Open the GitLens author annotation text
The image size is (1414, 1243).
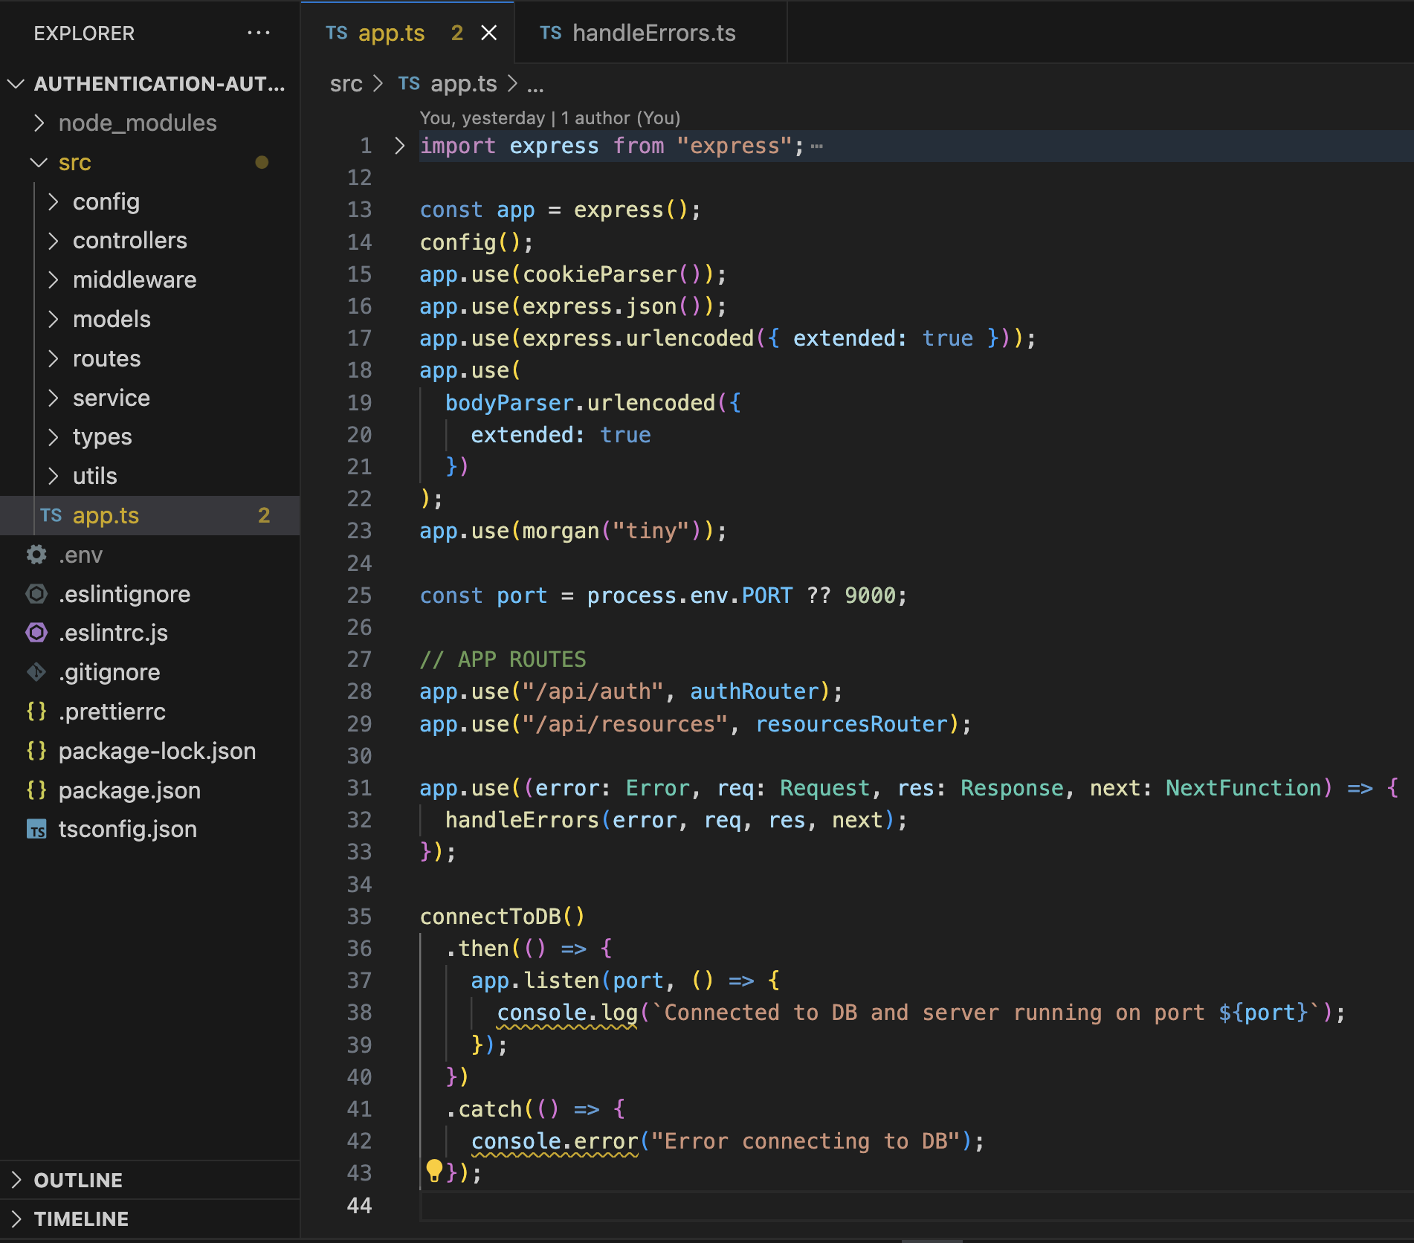coord(550,118)
